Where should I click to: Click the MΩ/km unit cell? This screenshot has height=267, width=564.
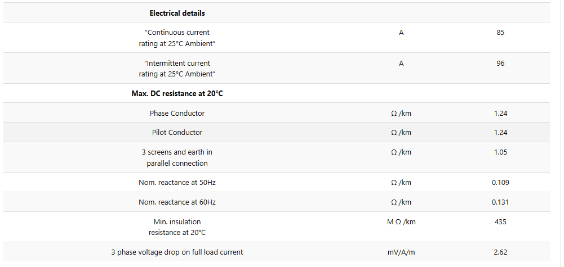[401, 222]
